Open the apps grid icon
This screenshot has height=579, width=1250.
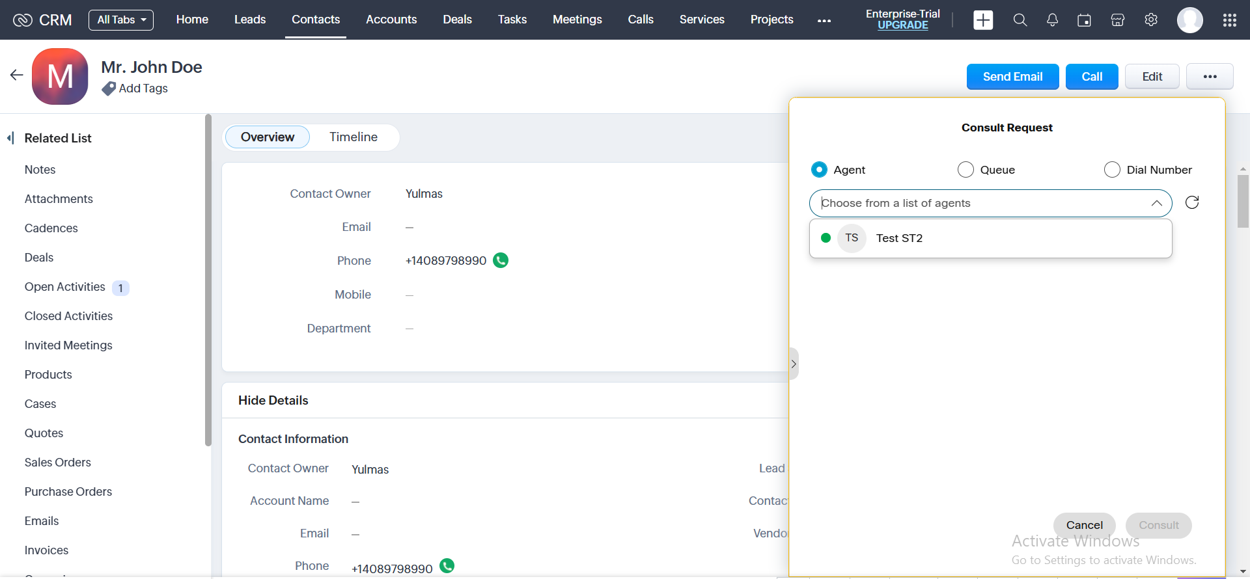[1229, 20]
